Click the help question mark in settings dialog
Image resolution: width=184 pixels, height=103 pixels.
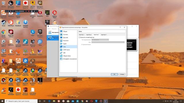point(120,27)
